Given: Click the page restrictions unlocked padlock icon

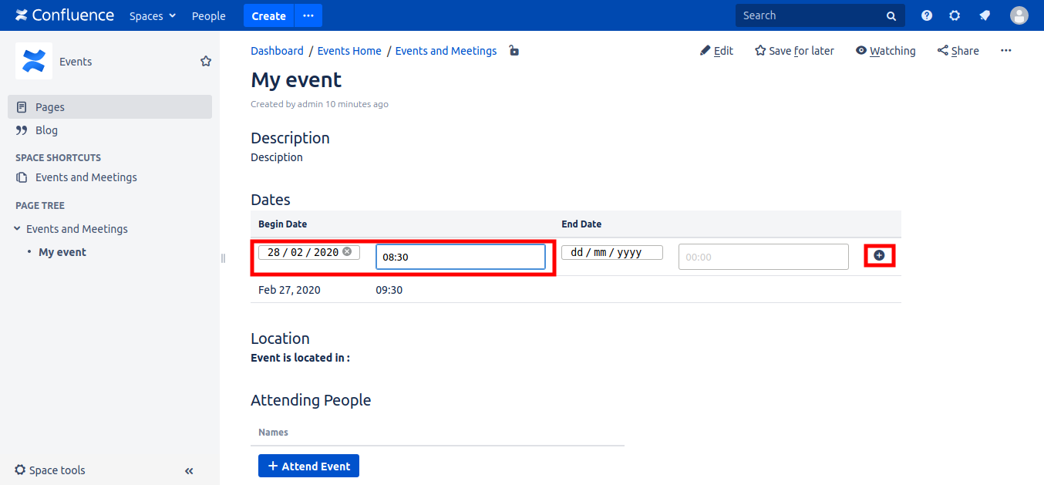Looking at the screenshot, I should 514,51.
